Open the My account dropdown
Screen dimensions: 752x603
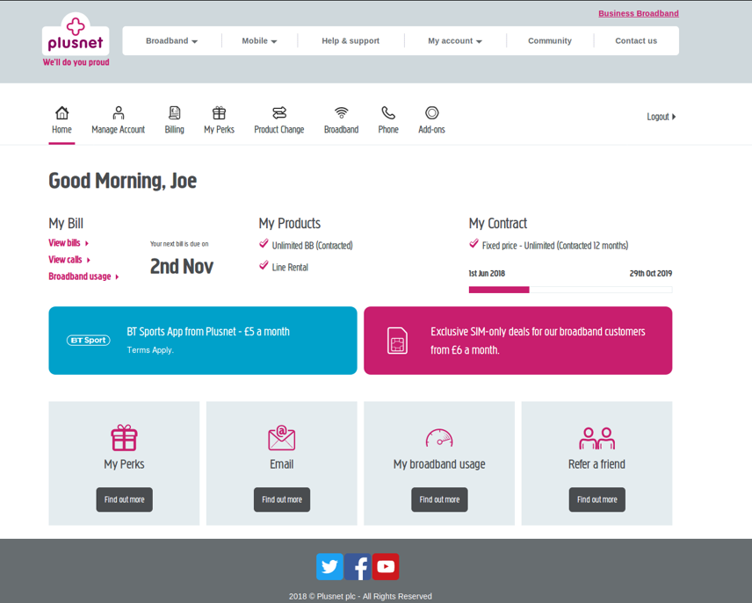click(x=454, y=41)
